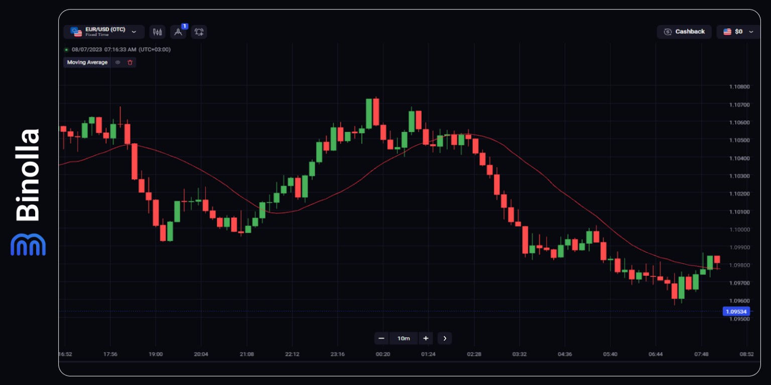Zoom out the chart with minus button

click(x=381, y=338)
